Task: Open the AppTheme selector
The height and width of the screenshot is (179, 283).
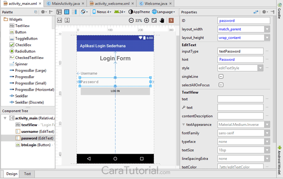Action: coord(139,12)
